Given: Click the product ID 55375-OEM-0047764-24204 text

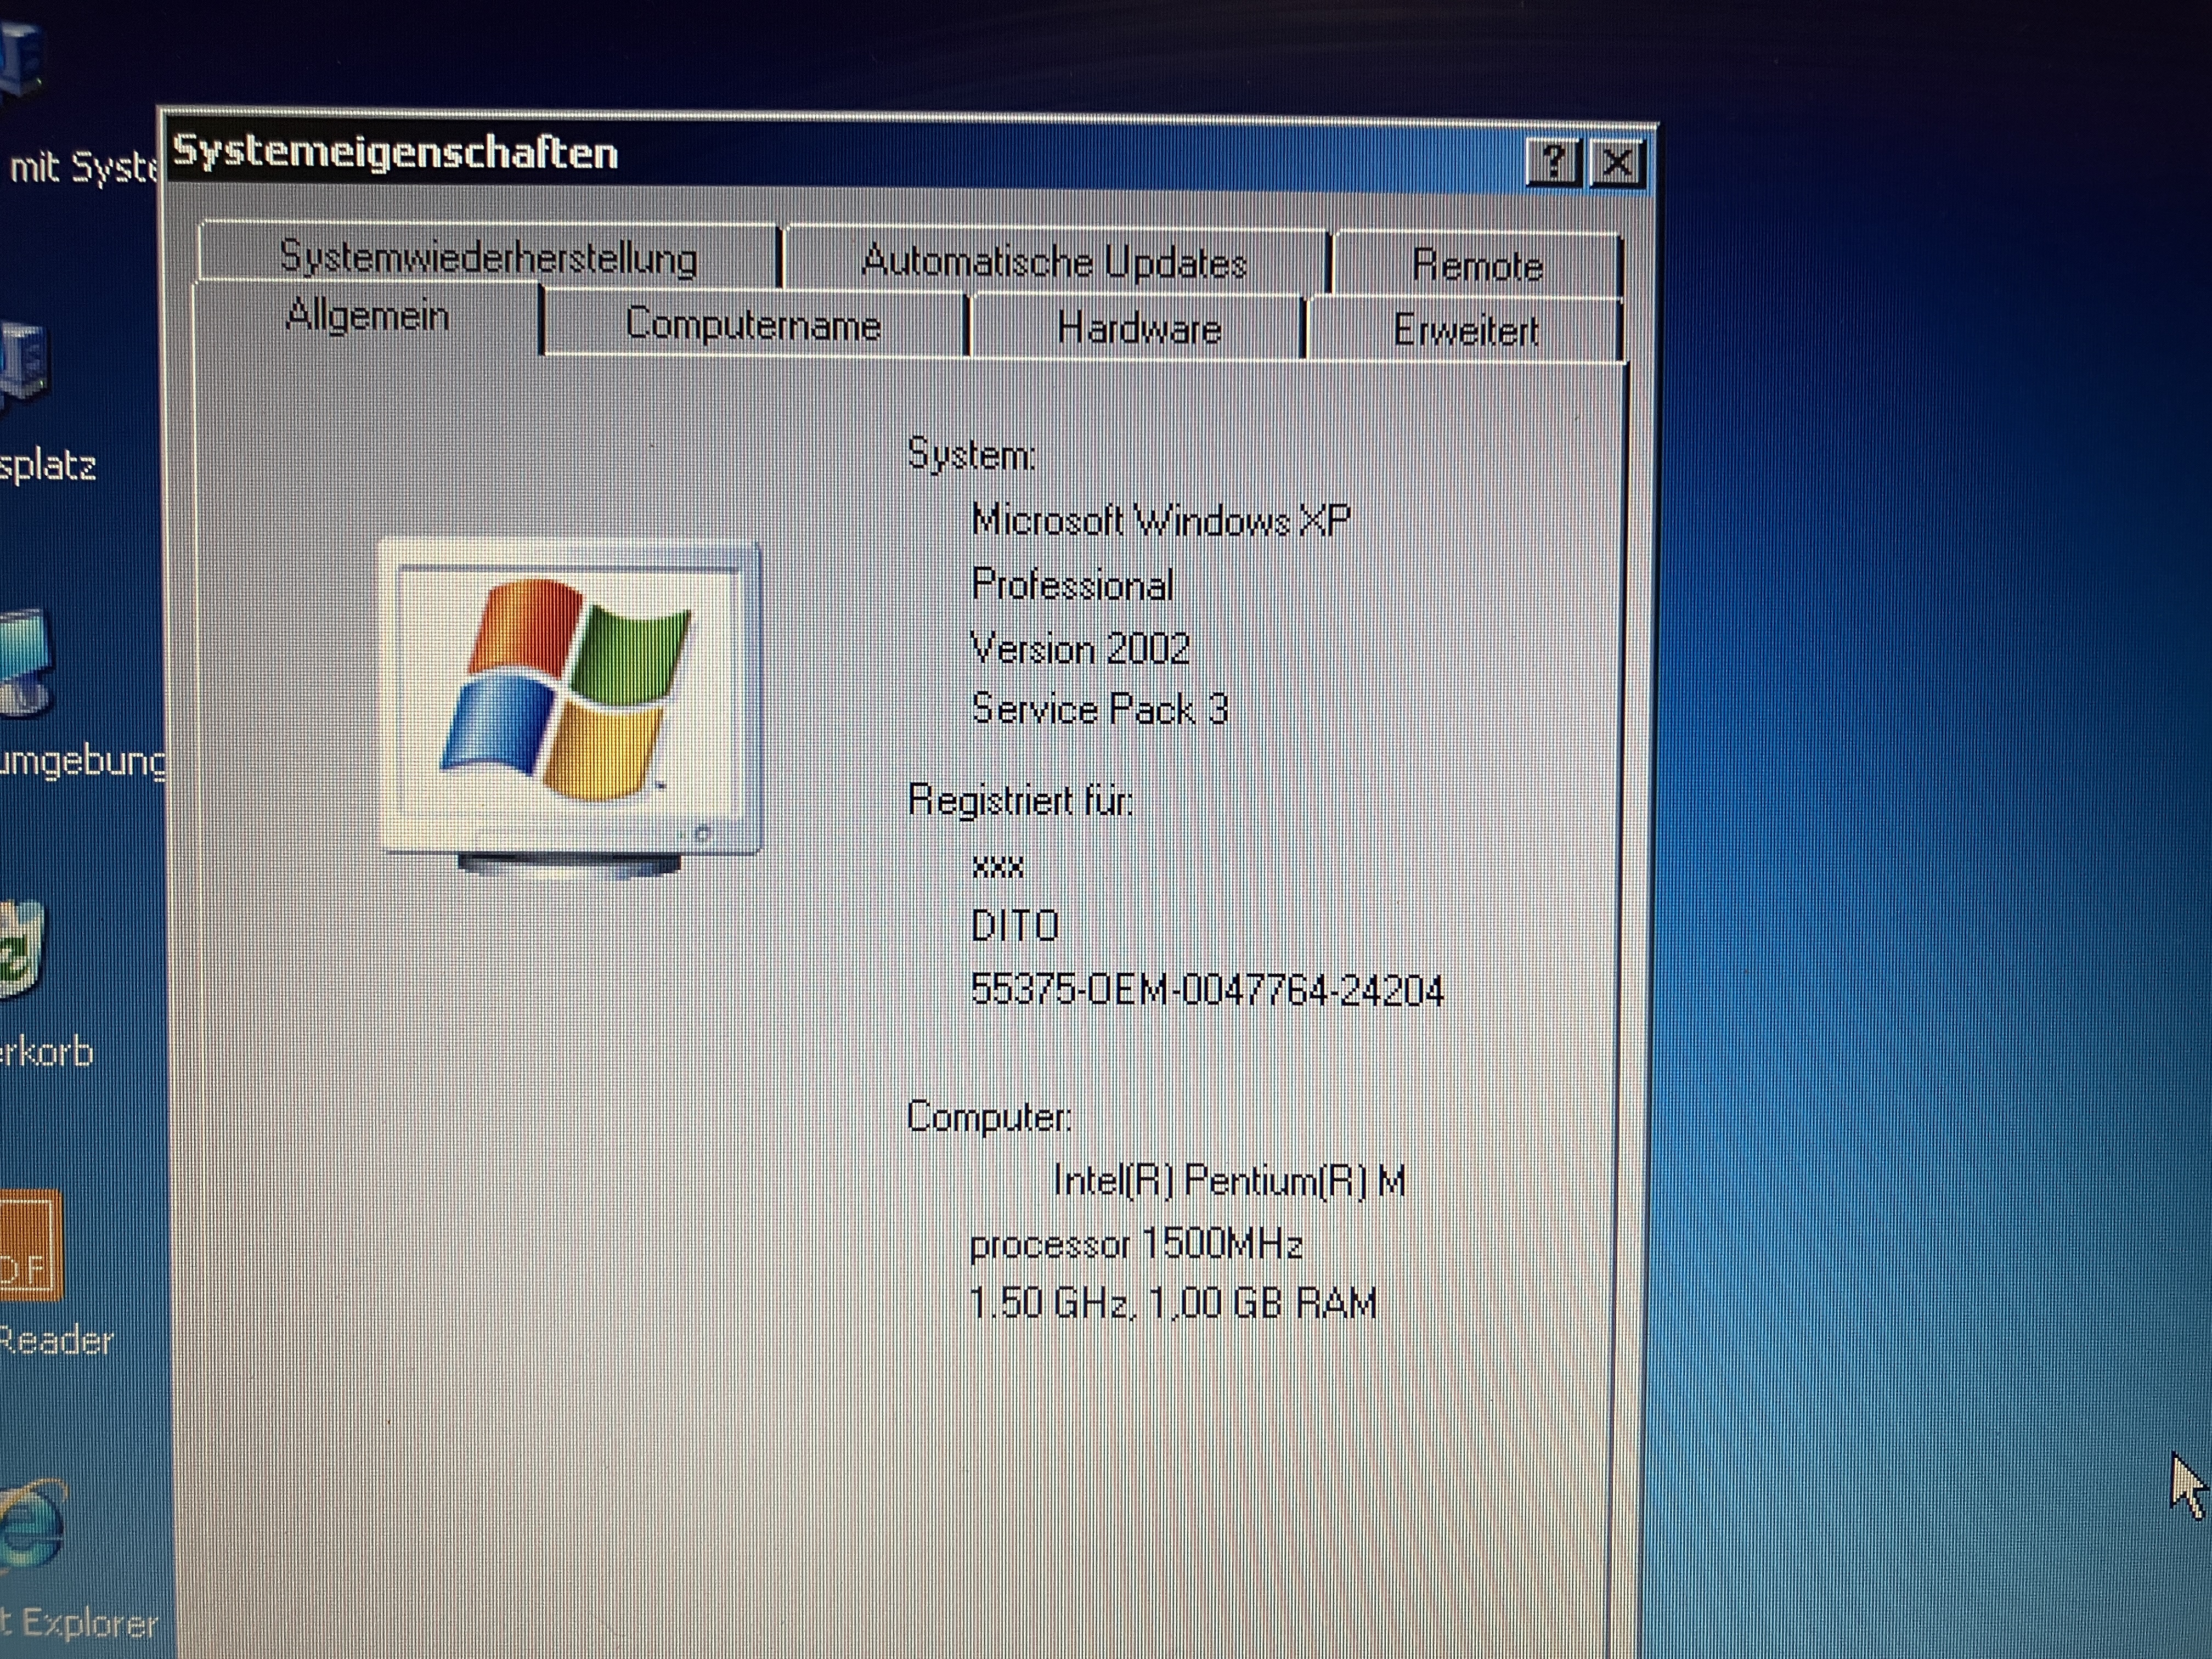Looking at the screenshot, I should click(1206, 990).
